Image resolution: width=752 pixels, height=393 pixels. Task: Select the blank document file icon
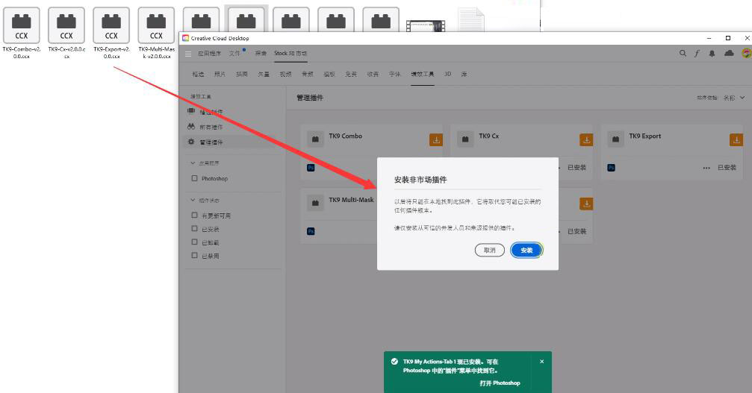click(x=470, y=20)
